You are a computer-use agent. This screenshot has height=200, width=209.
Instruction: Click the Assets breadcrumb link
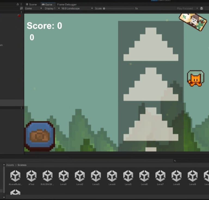click(10, 165)
